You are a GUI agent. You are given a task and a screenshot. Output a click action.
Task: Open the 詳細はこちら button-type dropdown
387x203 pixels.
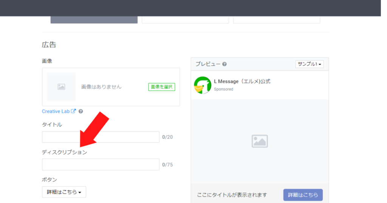pyautogui.click(x=64, y=192)
